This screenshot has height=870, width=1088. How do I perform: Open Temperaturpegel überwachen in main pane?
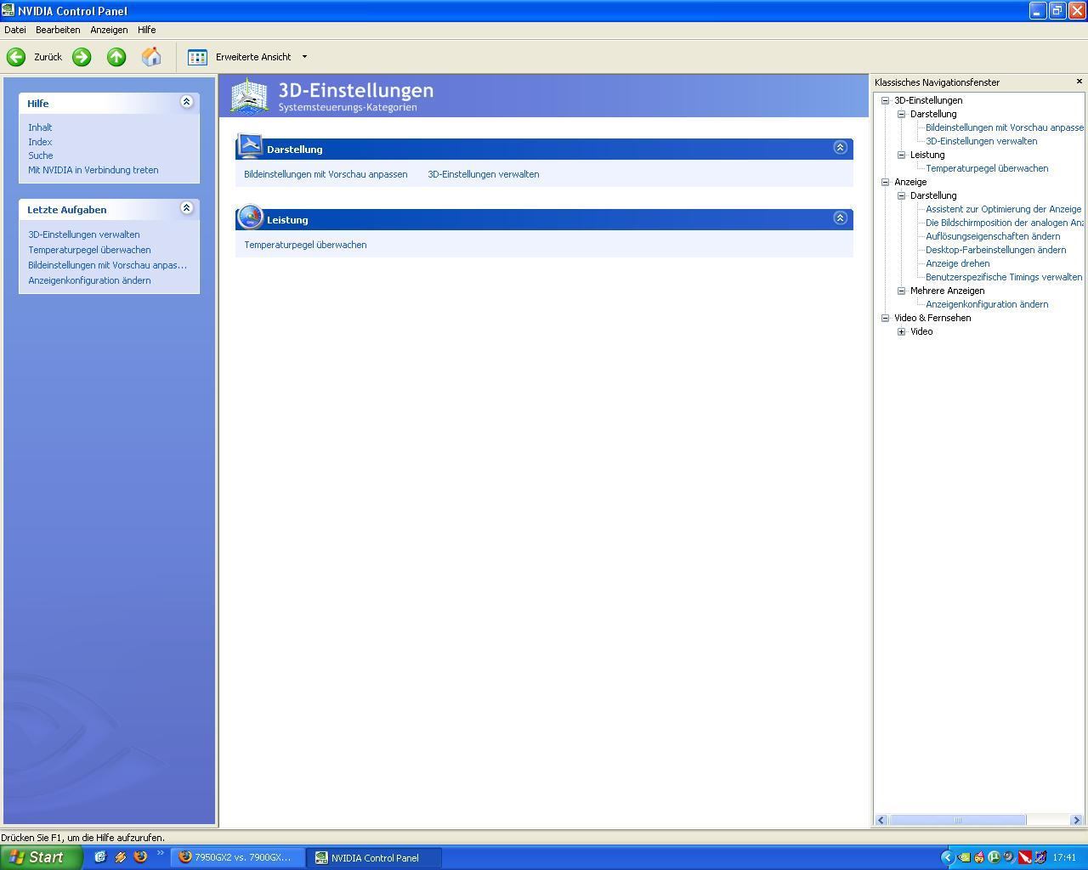[x=305, y=245]
